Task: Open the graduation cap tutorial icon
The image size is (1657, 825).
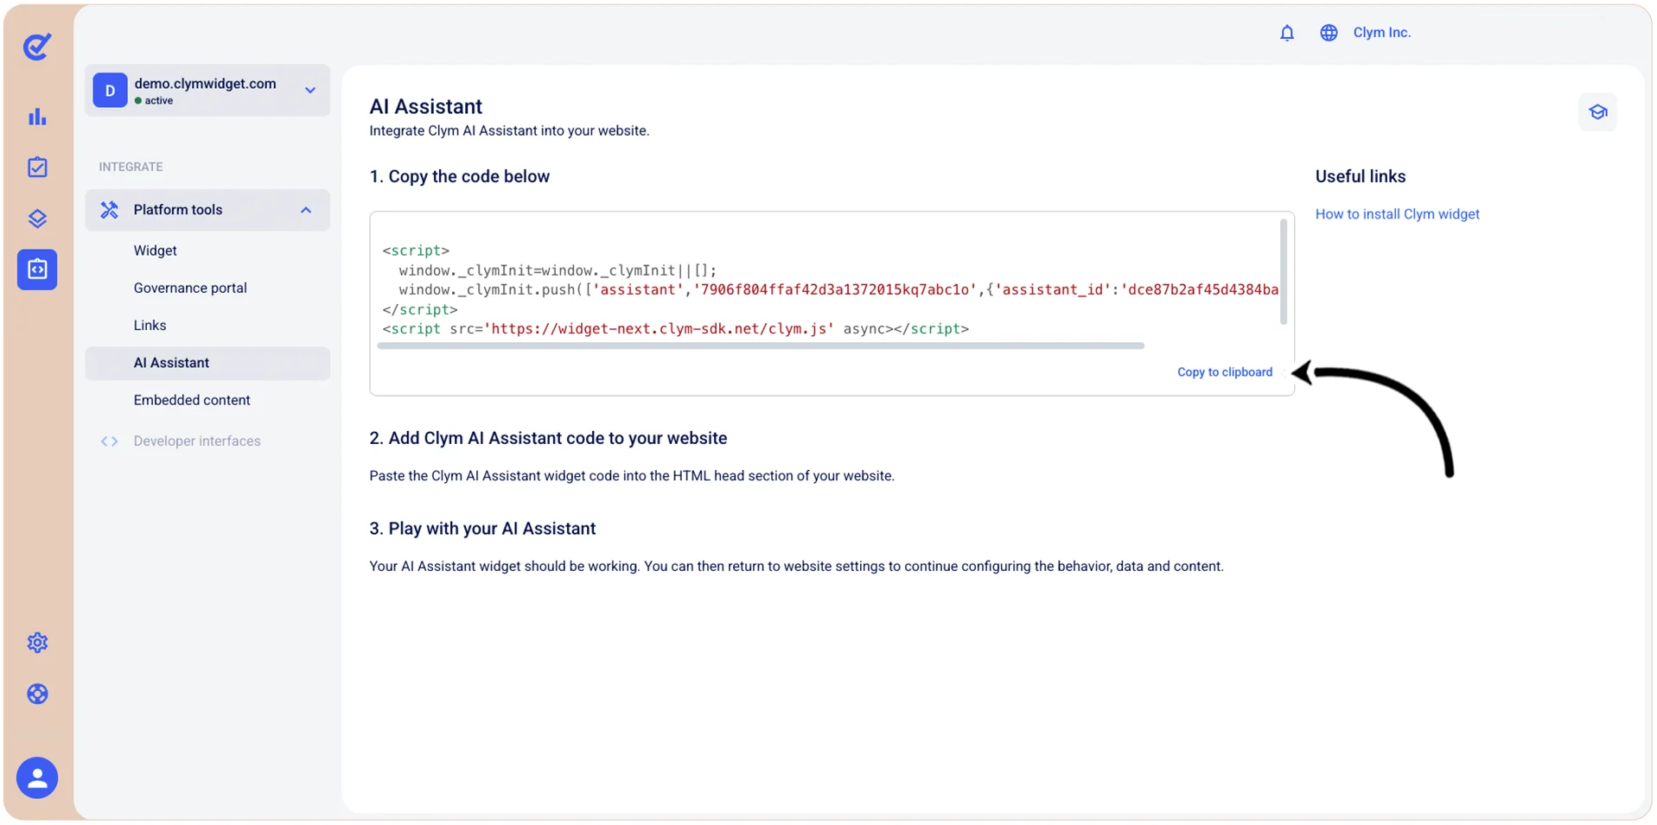Action: 1597,112
